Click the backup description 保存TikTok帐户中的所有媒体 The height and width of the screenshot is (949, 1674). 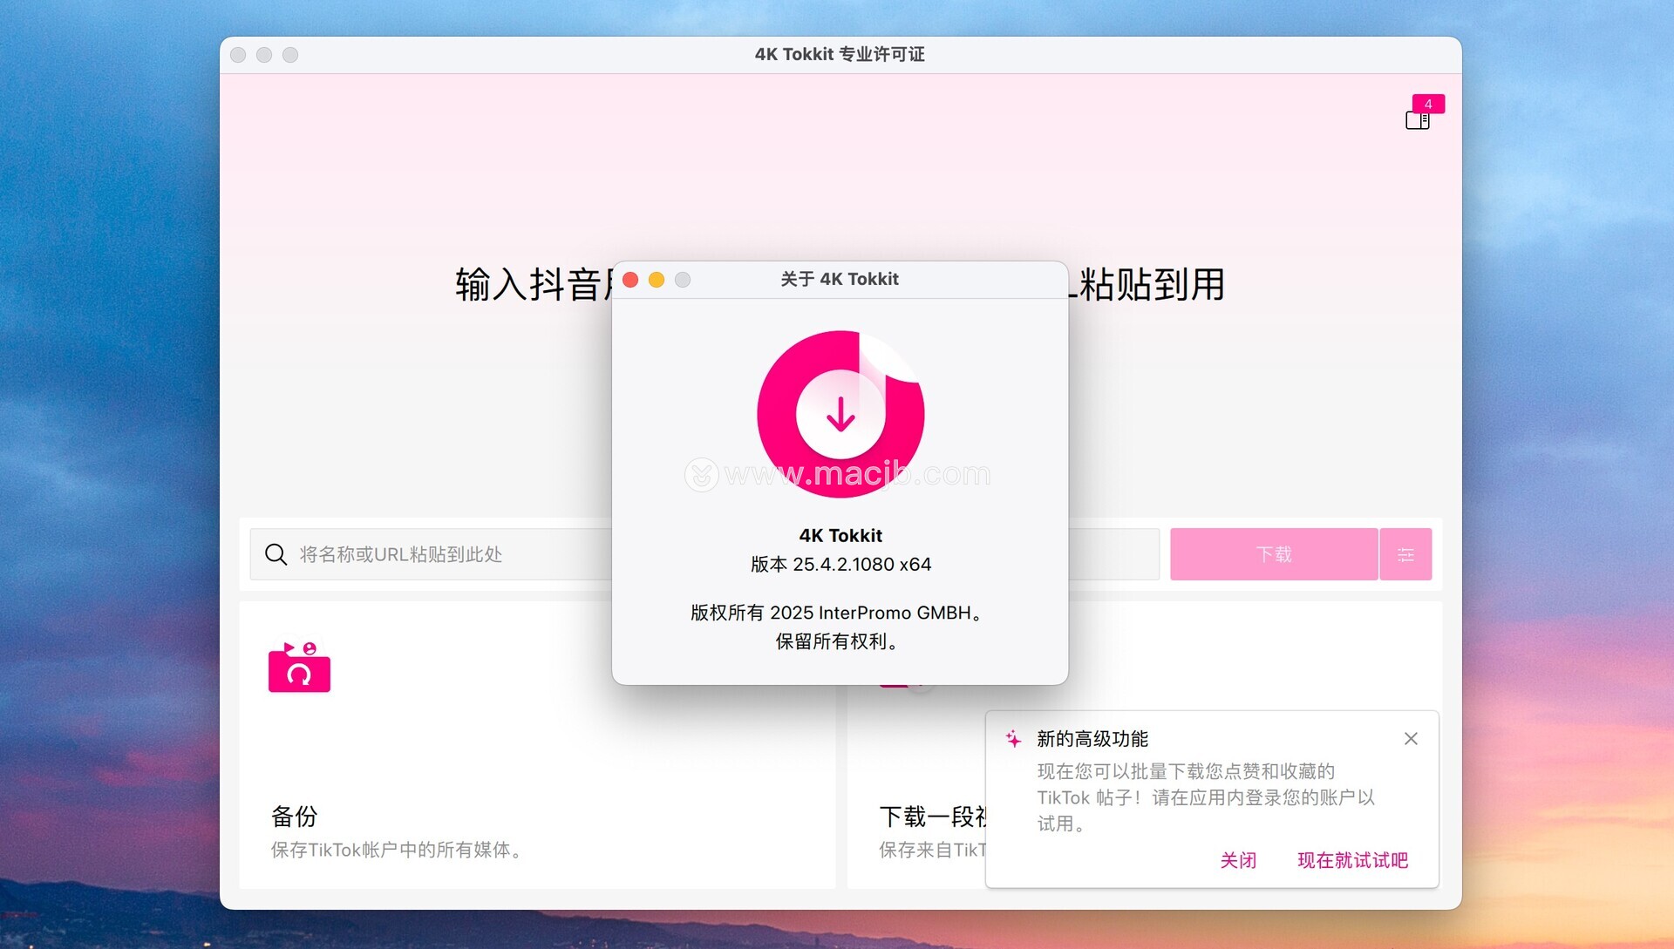pyautogui.click(x=397, y=850)
